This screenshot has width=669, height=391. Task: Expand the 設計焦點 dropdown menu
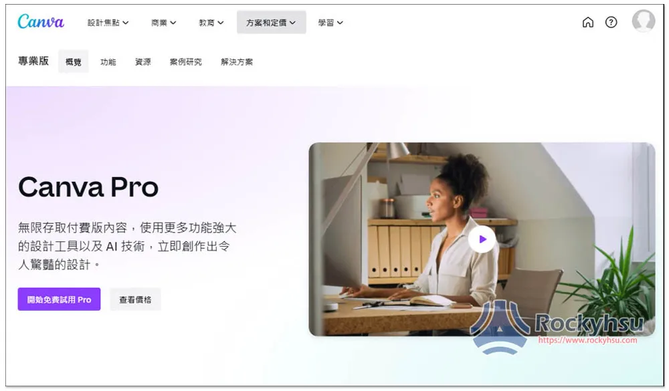click(108, 23)
